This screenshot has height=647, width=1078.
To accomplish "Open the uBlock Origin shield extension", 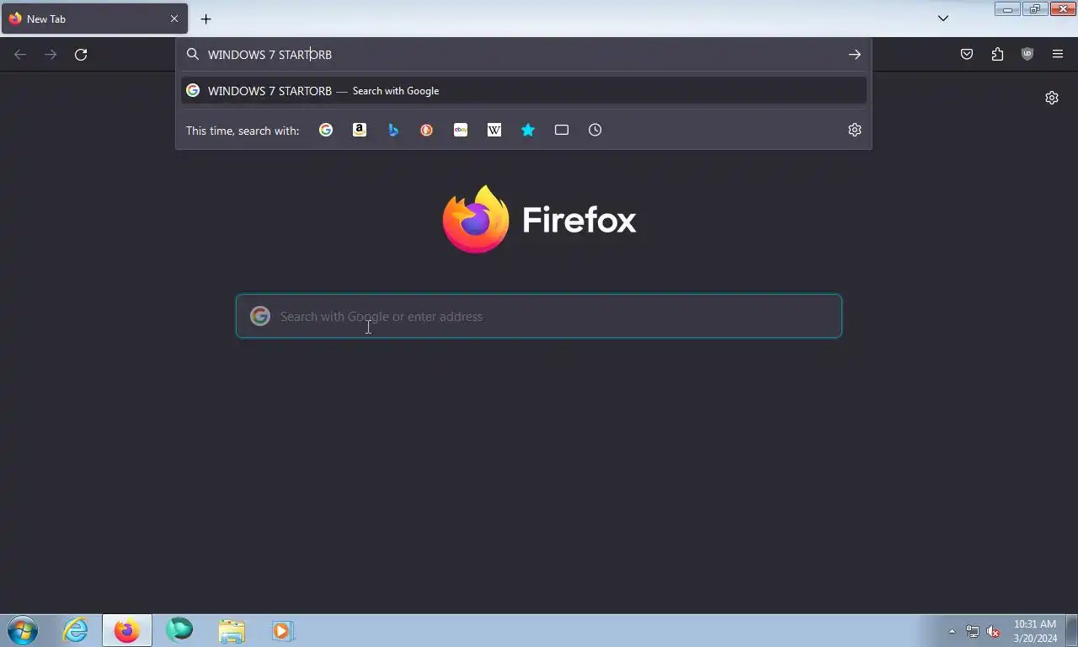I will point(1027,55).
